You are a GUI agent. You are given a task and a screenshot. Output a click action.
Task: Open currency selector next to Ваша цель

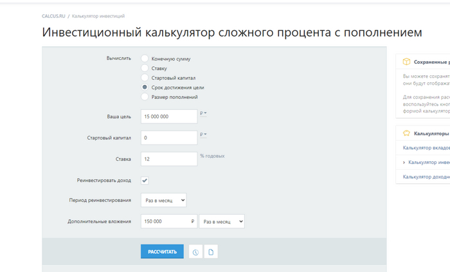point(204,114)
